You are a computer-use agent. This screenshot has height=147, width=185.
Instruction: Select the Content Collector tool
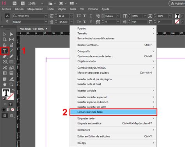[x=5, y=45]
